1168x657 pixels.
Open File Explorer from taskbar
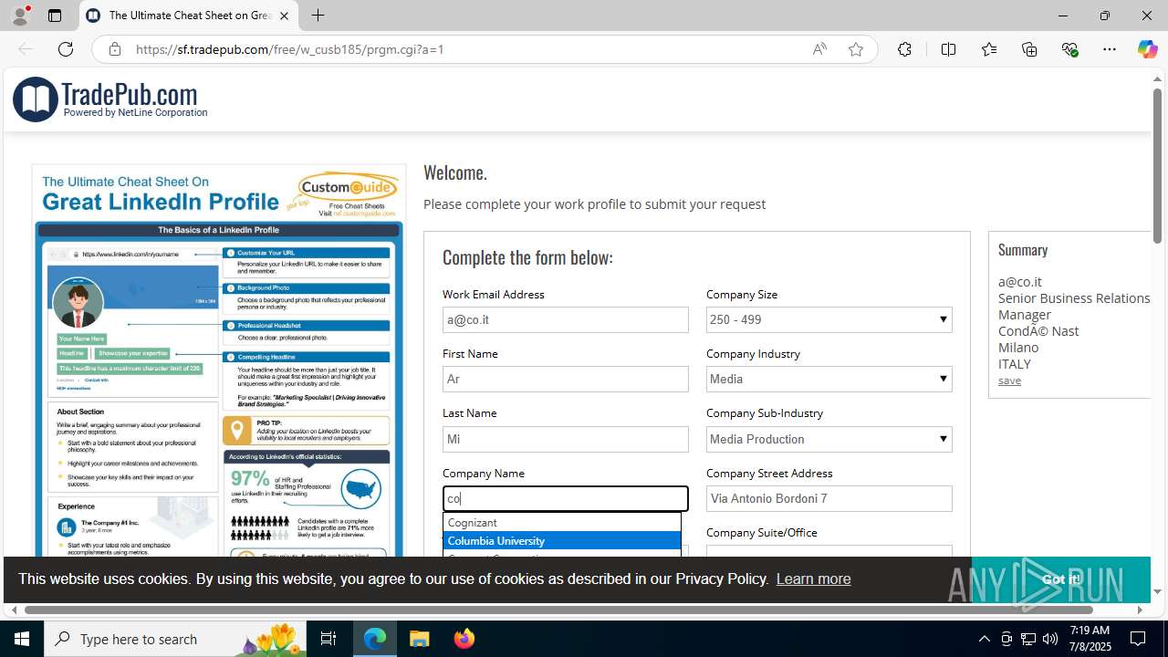(420, 639)
